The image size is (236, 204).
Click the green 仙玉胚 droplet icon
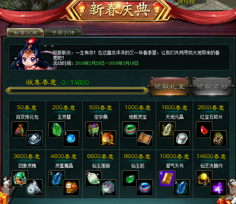(130, 178)
